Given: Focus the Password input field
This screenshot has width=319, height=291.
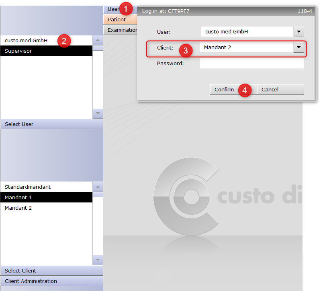Looking at the screenshot, I should pyautogui.click(x=252, y=63).
